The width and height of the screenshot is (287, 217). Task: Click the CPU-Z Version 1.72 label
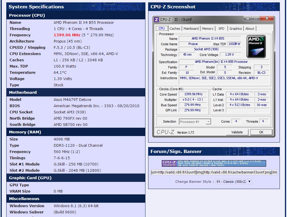185,132
